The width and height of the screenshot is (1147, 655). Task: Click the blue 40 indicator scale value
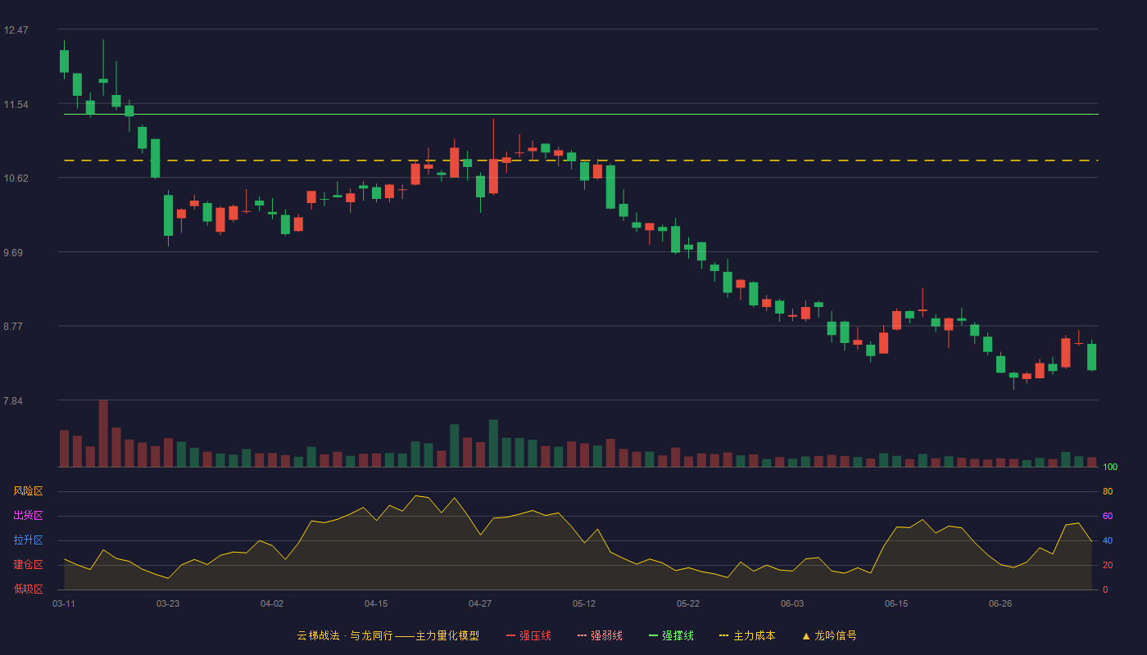pyautogui.click(x=1108, y=540)
